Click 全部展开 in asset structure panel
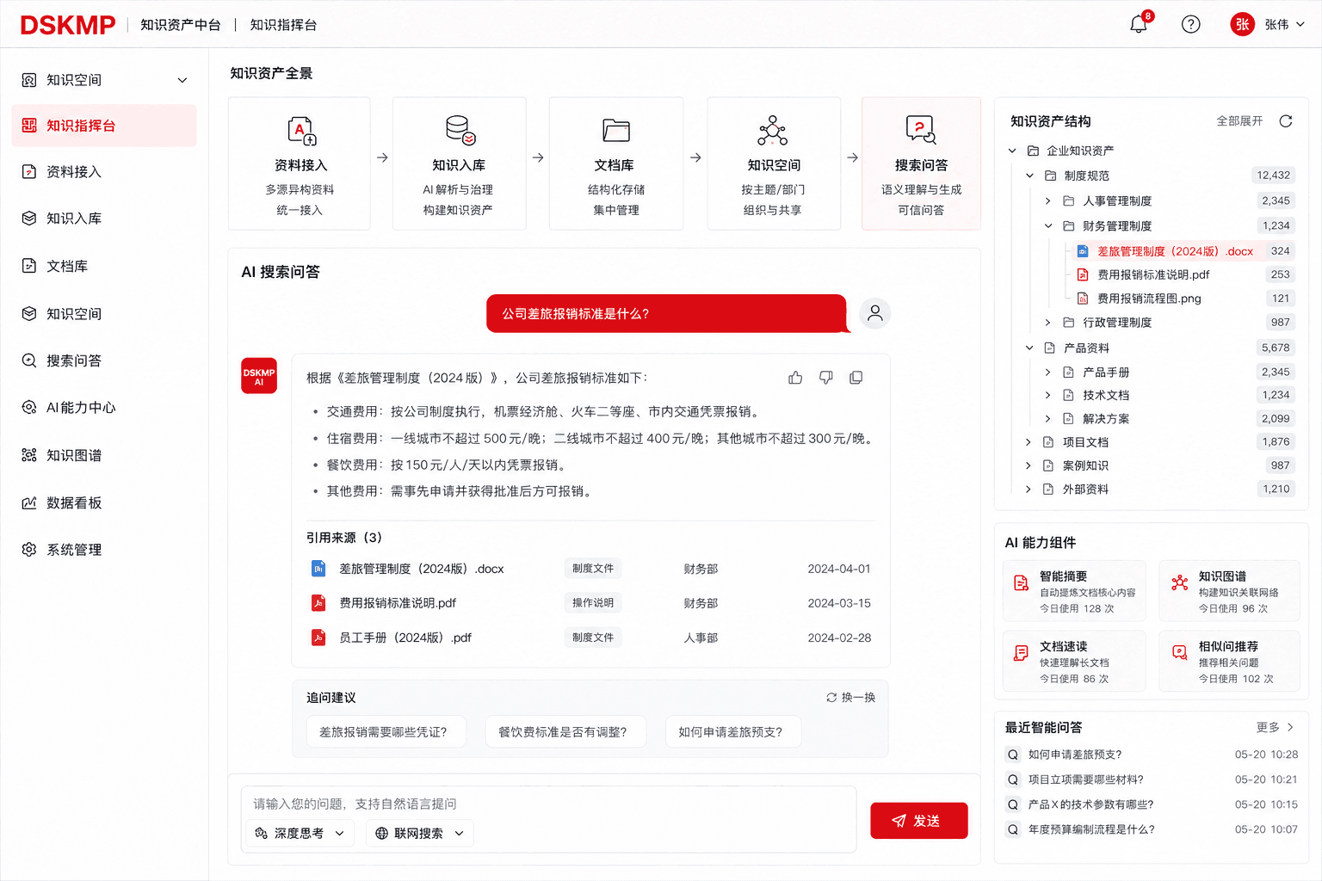Screen dimensions: 1322x881 click(1239, 121)
